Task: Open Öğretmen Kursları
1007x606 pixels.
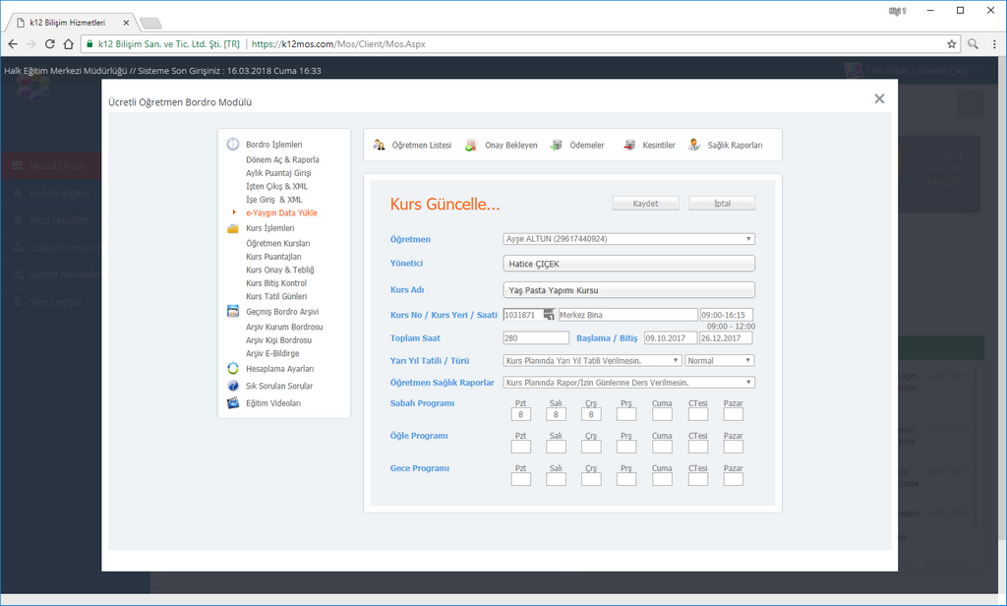Action: [x=278, y=243]
